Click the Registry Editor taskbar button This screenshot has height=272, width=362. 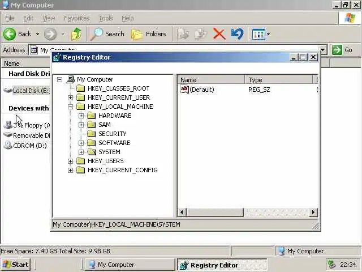click(222, 265)
